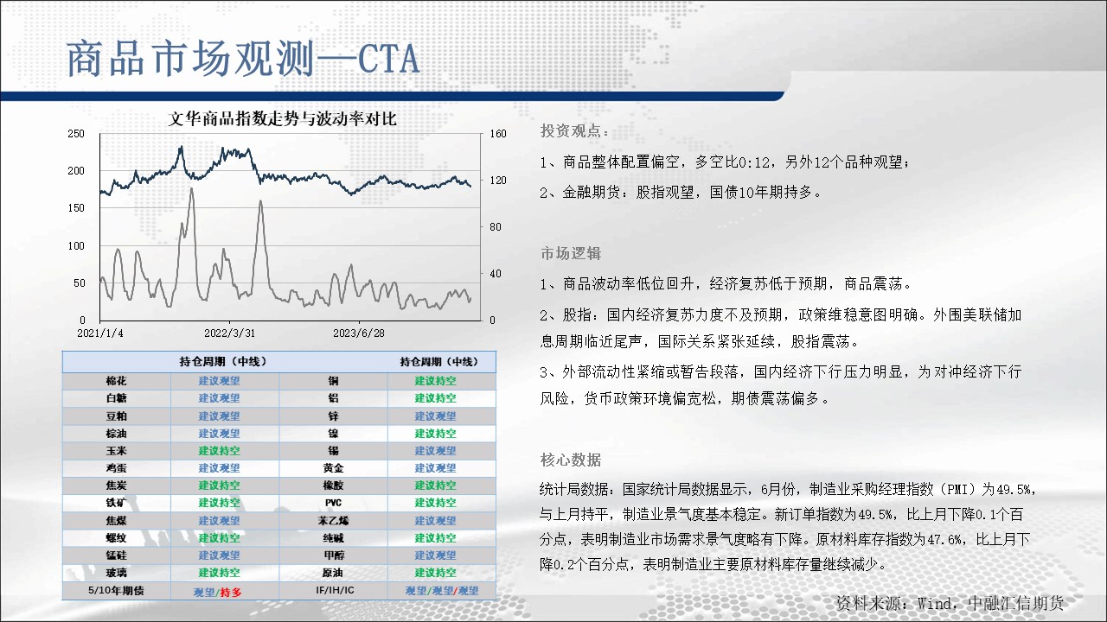1107x622 pixels.
Task: Select the 棉花 table cell
Action: tap(116, 381)
